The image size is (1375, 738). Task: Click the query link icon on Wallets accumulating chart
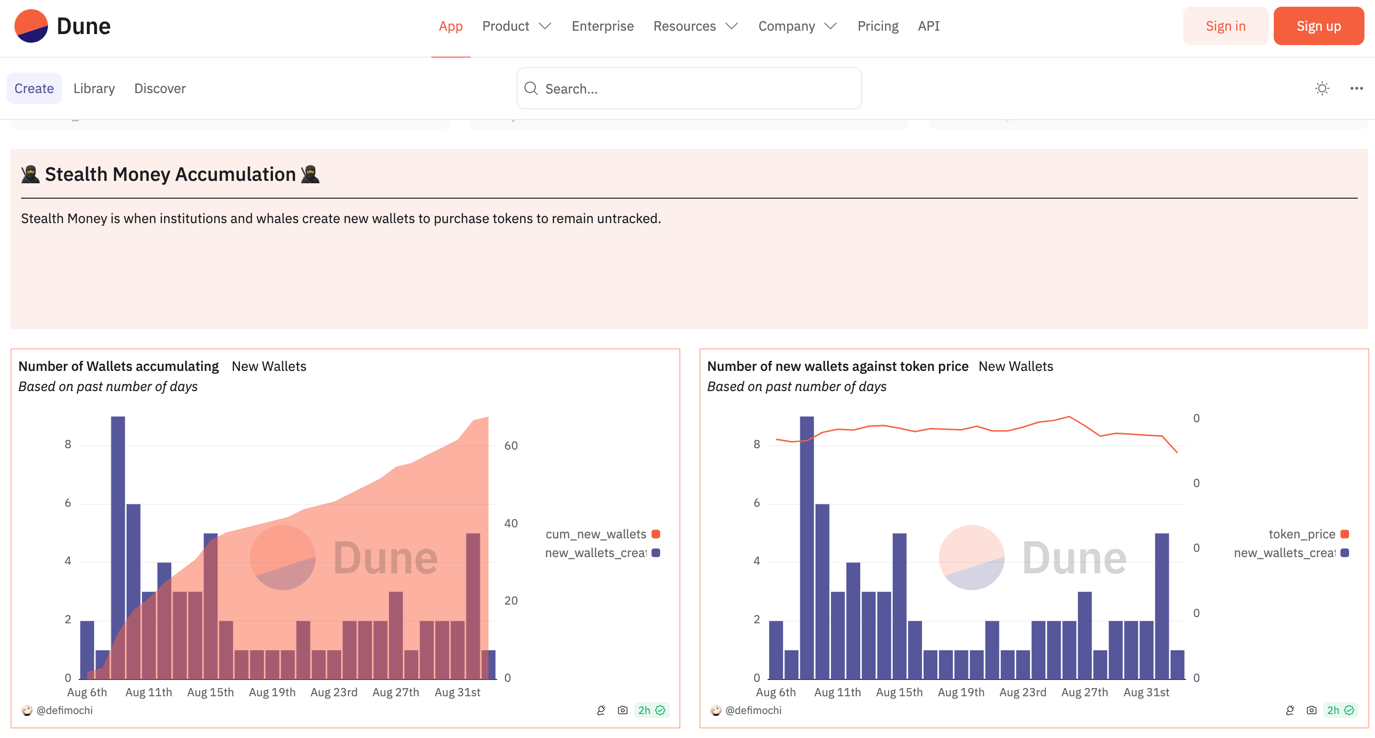tap(601, 710)
